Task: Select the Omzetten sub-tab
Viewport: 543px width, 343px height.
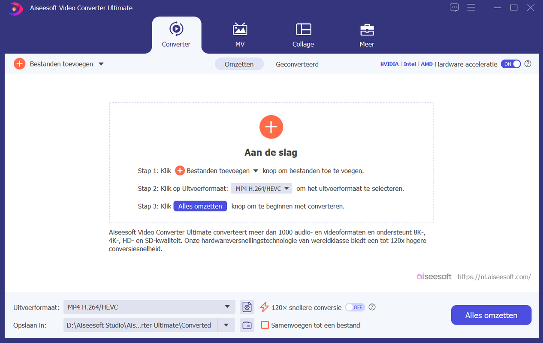Action: pyautogui.click(x=239, y=64)
